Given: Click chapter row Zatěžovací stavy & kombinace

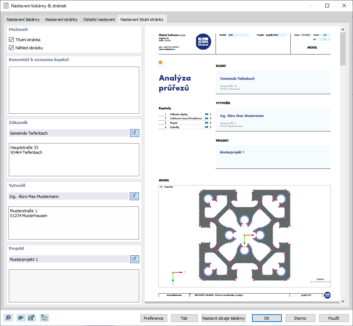Looking at the screenshot, I should [x=185, y=118].
